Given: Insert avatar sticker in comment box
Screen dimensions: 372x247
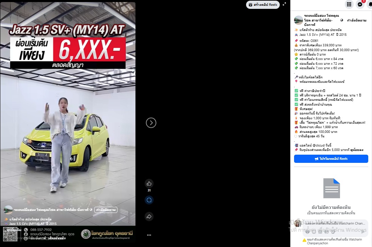Looking at the screenshot, I should [x=307, y=232].
